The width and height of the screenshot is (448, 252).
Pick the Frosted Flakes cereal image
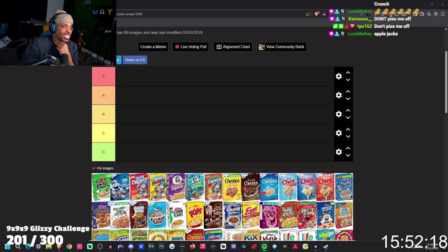[325, 215]
